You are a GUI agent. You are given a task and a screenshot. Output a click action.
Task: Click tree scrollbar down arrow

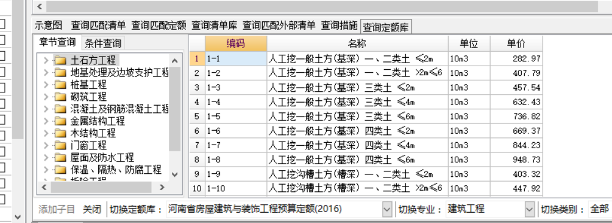(174, 174)
